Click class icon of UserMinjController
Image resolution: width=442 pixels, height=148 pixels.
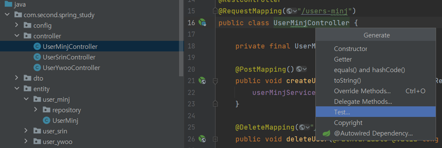point(37,46)
